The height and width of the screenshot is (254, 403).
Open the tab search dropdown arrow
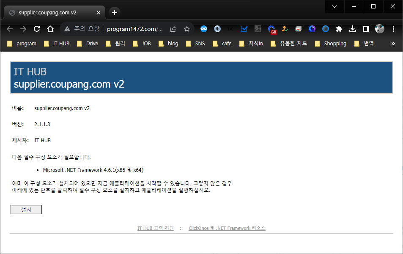pos(334,6)
